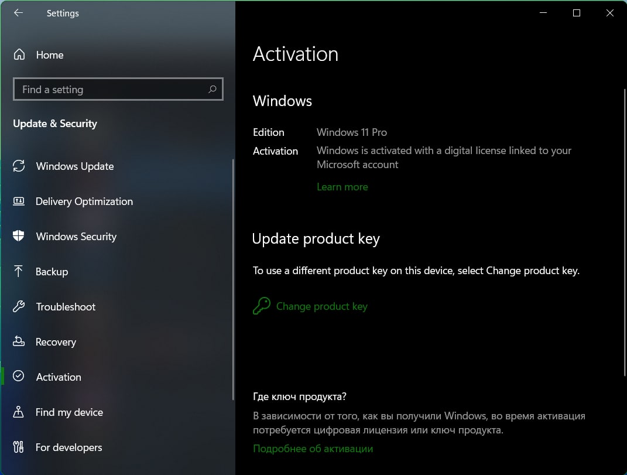
Task: Click the search magnifier icon
Action: pyautogui.click(x=213, y=89)
